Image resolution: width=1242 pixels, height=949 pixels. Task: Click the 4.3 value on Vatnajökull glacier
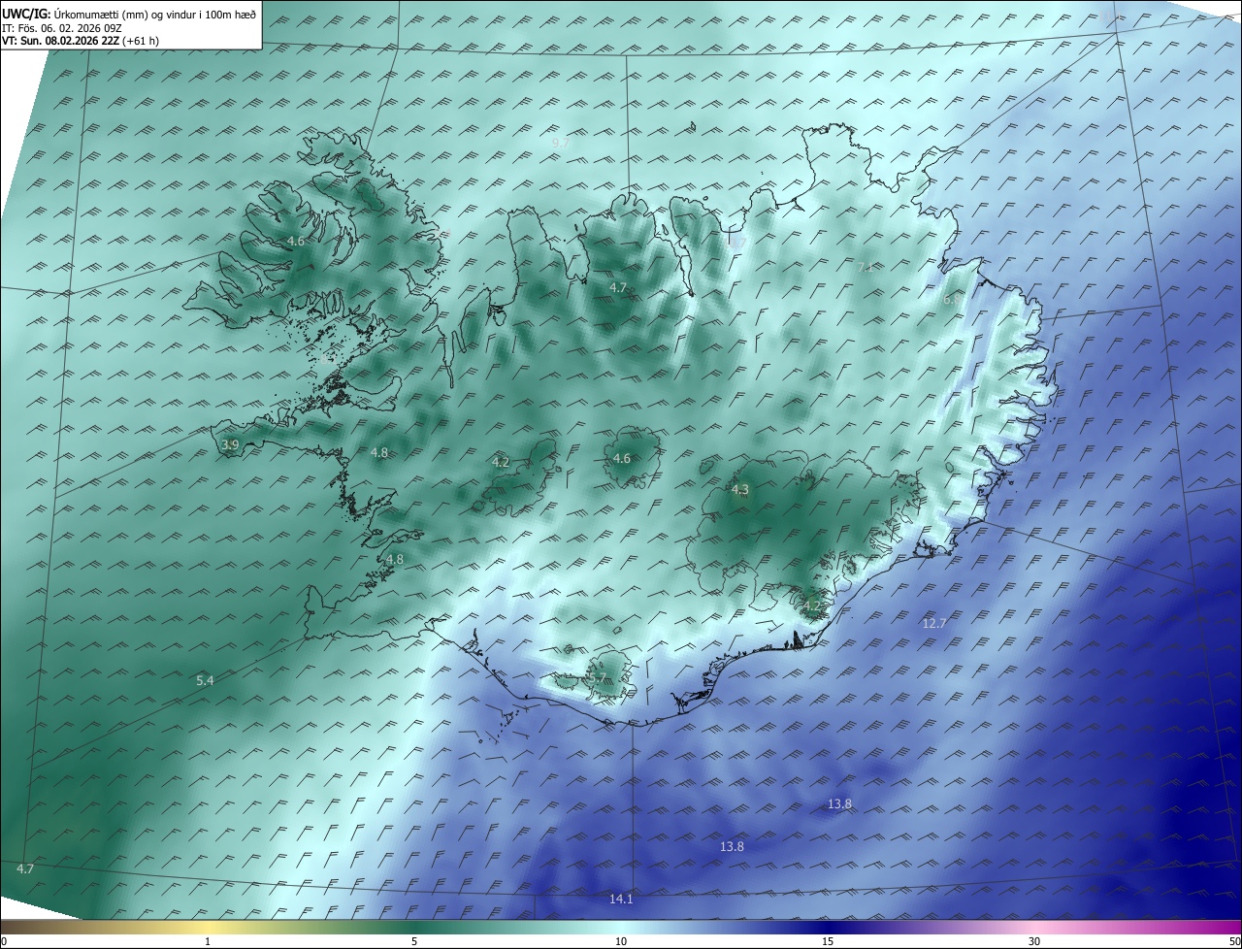[x=740, y=490]
